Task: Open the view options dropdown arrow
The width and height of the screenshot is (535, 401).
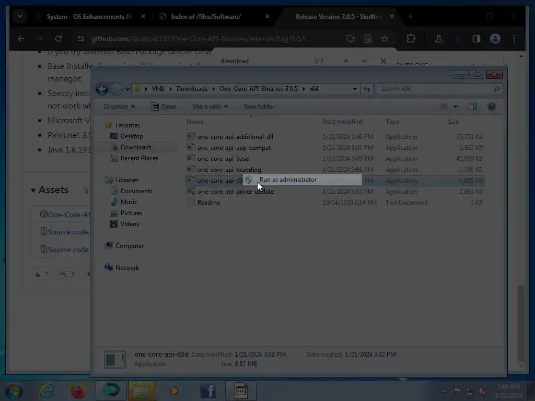Action: (x=455, y=107)
